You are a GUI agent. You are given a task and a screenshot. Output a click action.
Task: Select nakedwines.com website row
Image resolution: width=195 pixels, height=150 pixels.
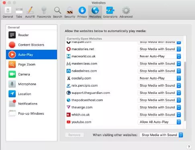[124, 71]
